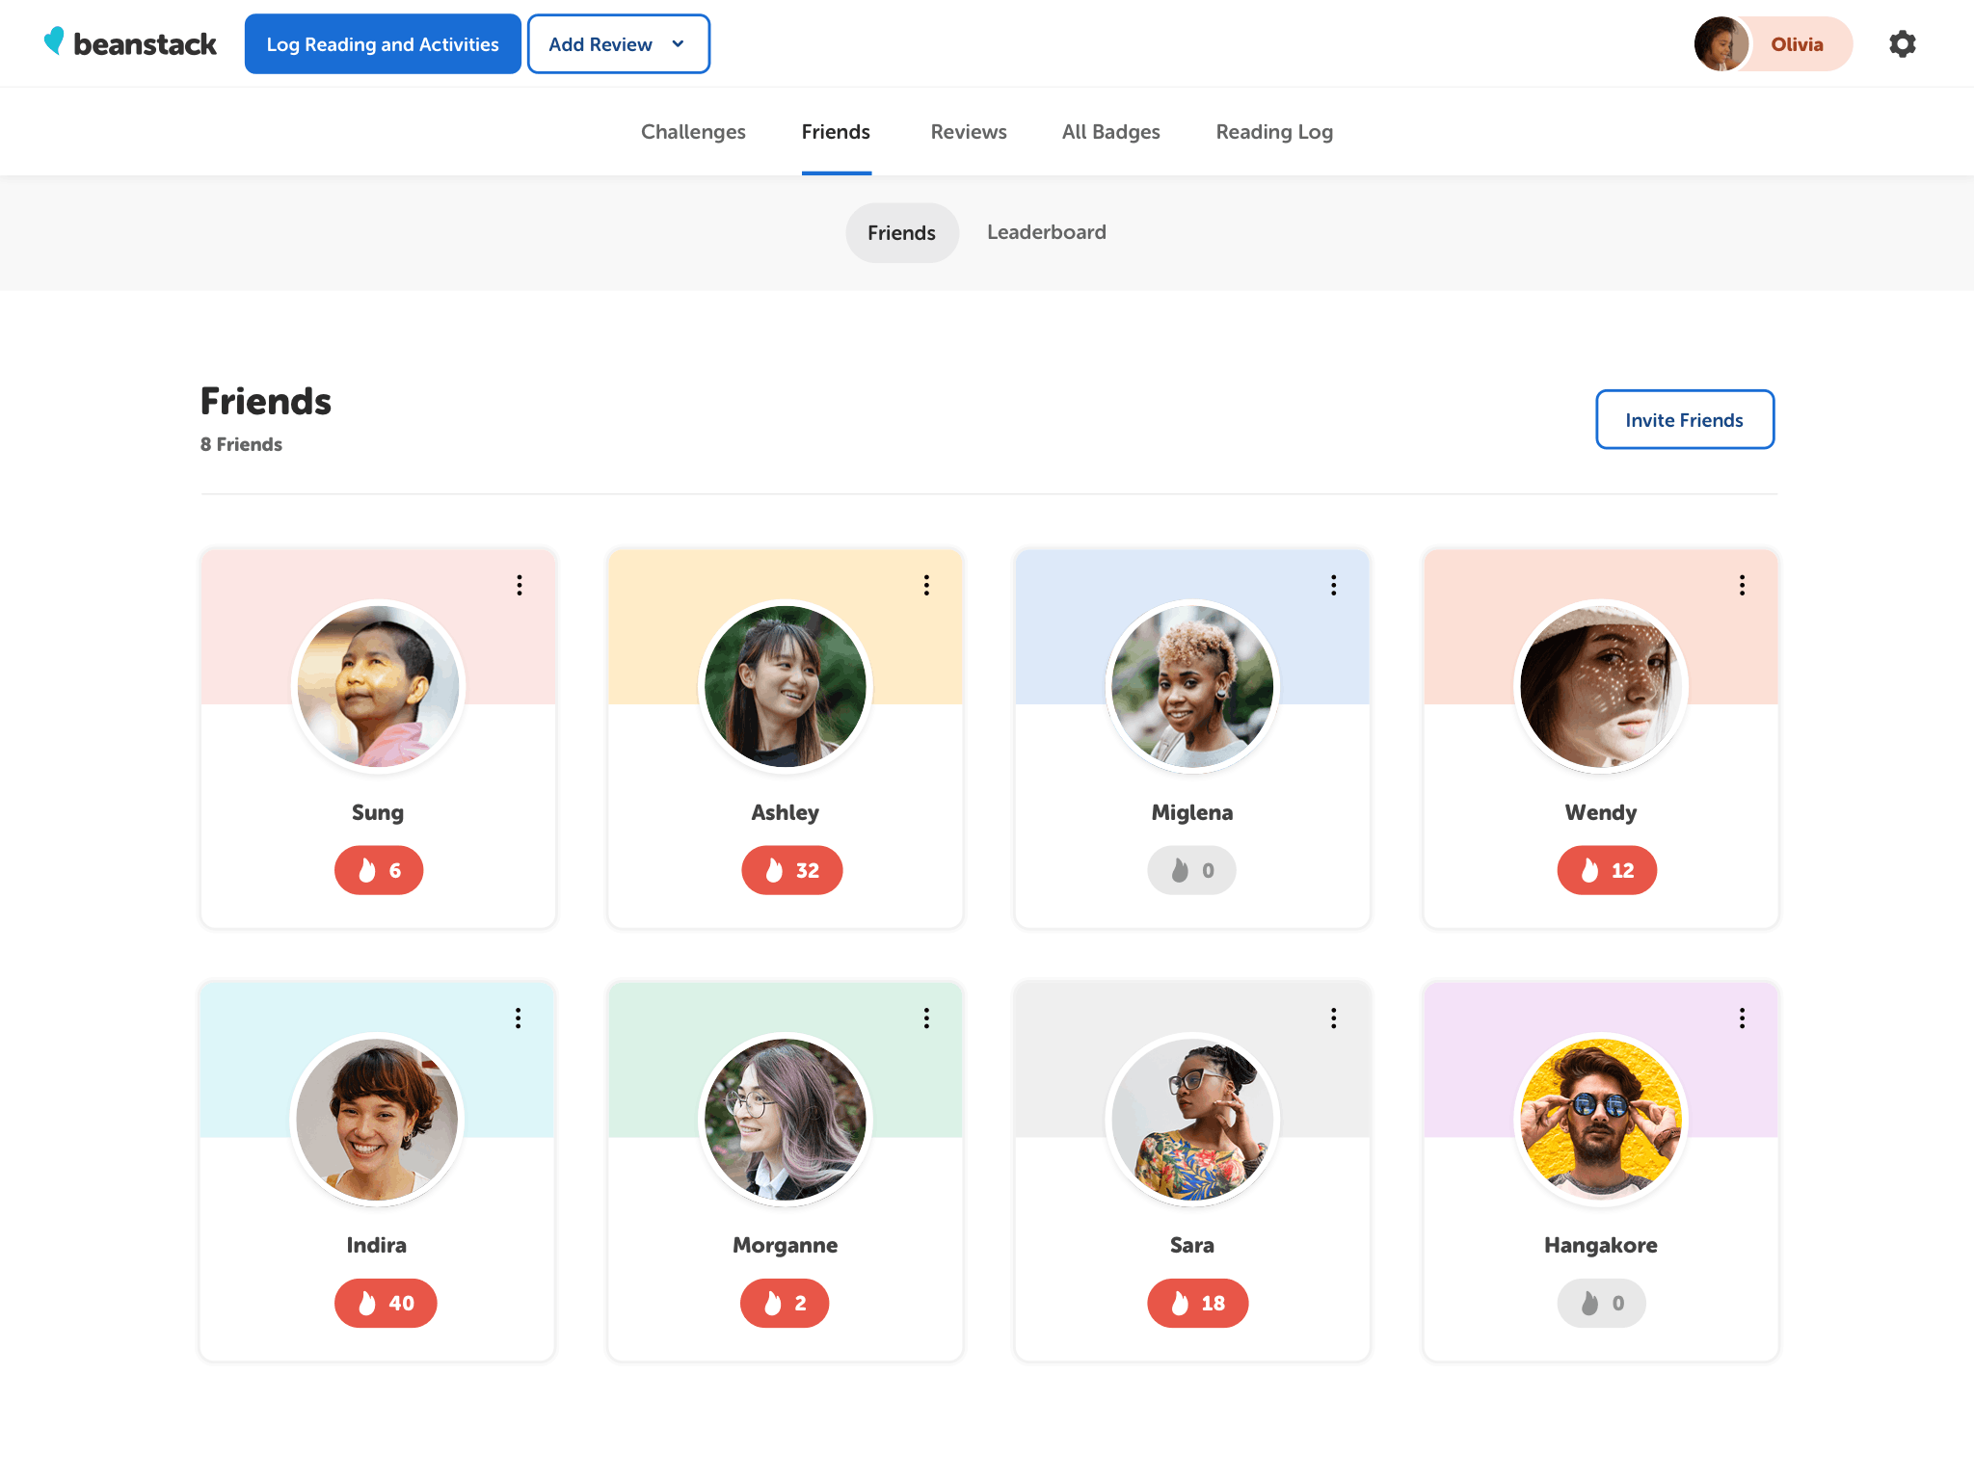This screenshot has height=1480, width=1974.
Task: Click Indira's profile photo
Action: [377, 1120]
